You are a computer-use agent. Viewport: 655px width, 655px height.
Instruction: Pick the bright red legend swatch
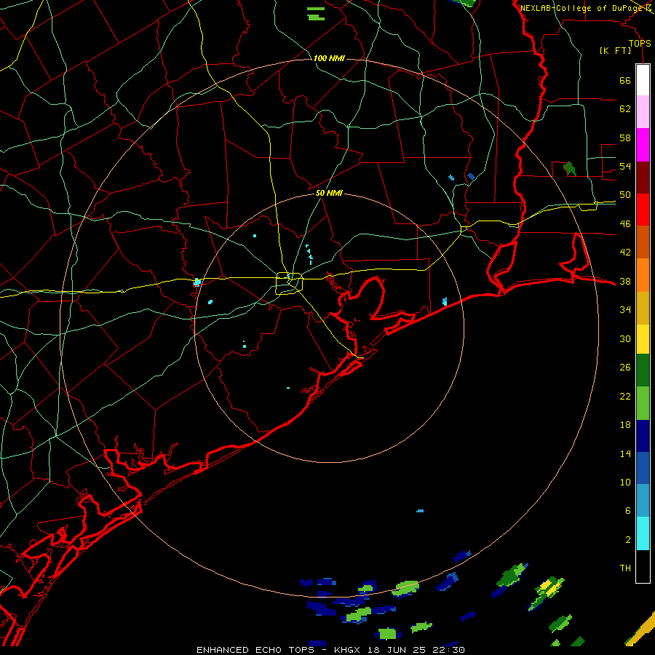[643, 210]
